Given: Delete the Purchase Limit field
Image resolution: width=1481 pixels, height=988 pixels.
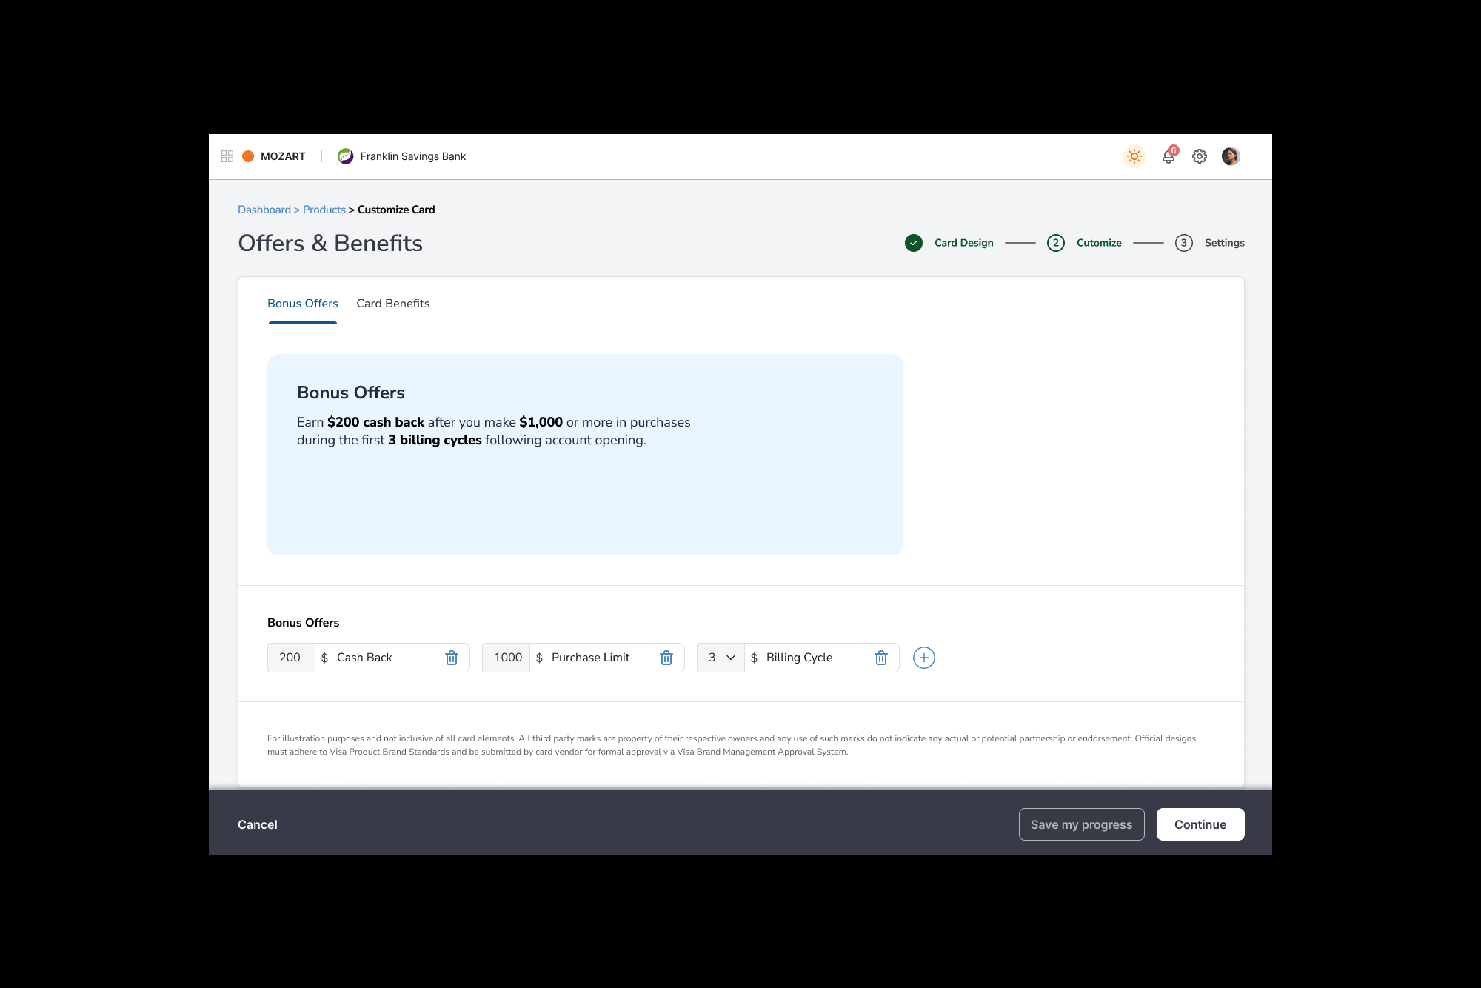Looking at the screenshot, I should pyautogui.click(x=666, y=658).
